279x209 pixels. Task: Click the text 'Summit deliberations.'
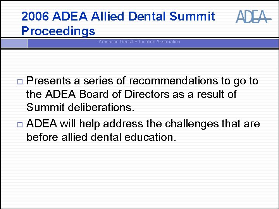pyautogui.click(x=80, y=108)
